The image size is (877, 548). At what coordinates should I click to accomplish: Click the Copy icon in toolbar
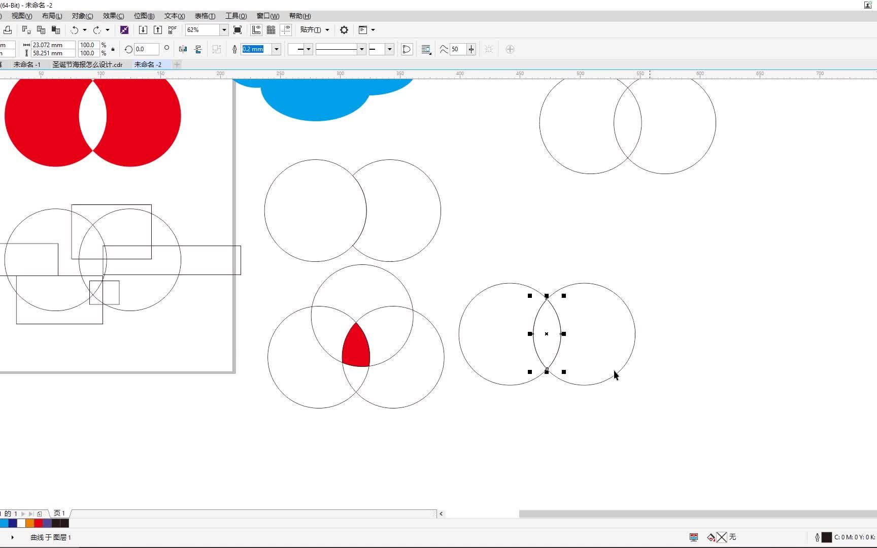(41, 30)
